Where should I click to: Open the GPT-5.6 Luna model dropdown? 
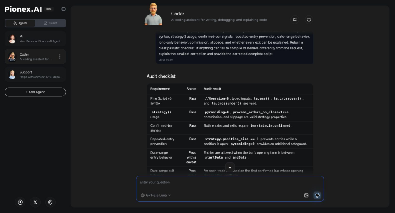tap(156, 195)
